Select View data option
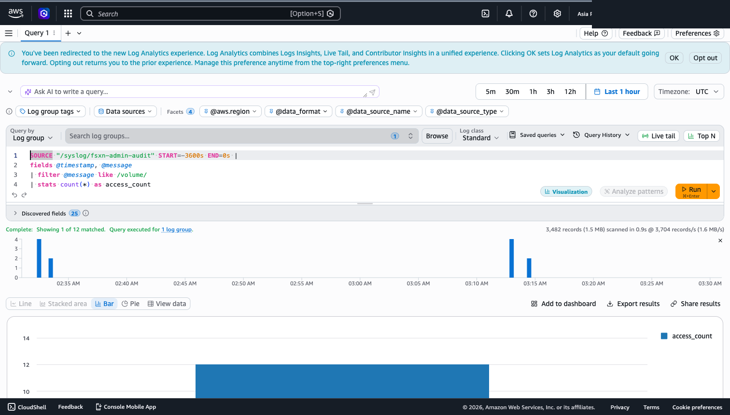This screenshot has width=730, height=415. (x=167, y=304)
